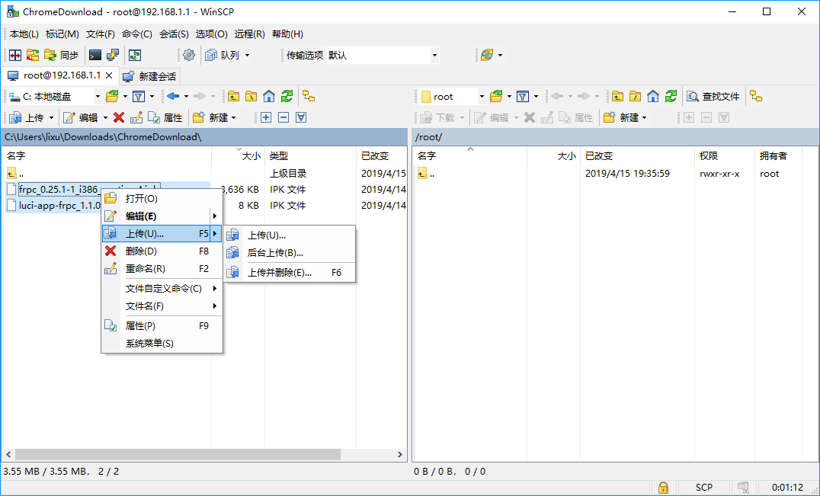Screen dimensions: 820x496
Task: Click local invert selection icon
Action: click(x=301, y=117)
